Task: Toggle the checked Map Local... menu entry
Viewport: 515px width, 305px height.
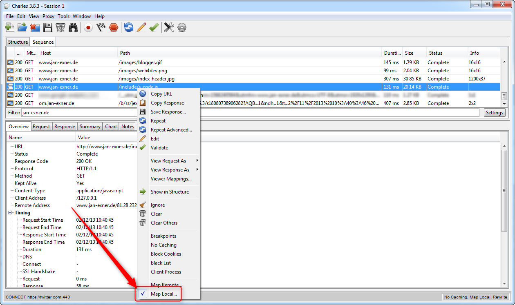Action: pyautogui.click(x=163, y=294)
